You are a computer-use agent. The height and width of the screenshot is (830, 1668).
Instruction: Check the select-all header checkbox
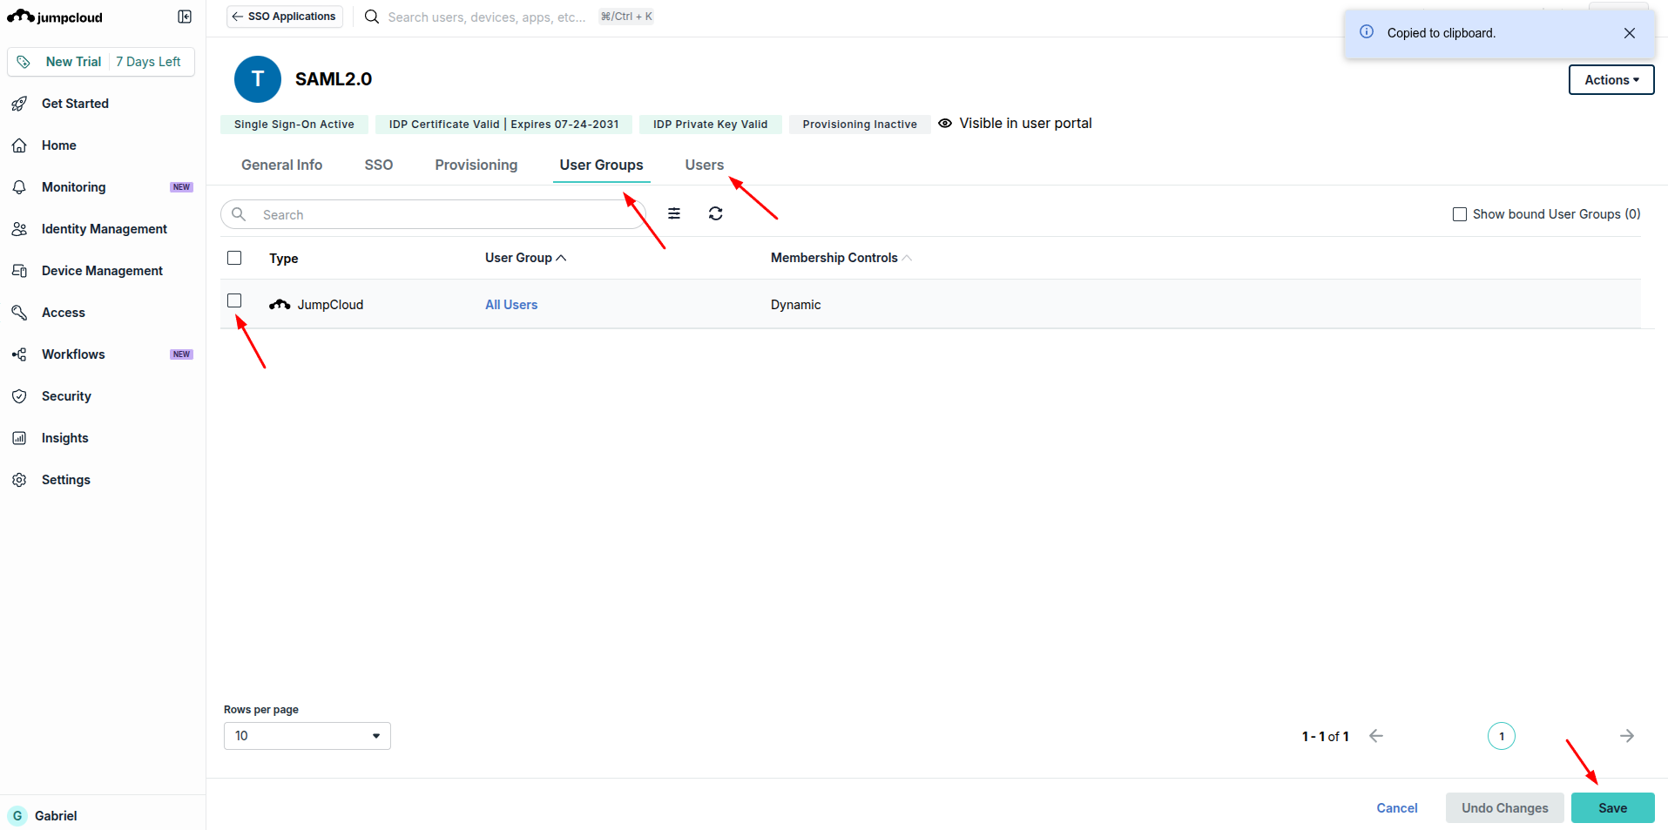pos(234,258)
